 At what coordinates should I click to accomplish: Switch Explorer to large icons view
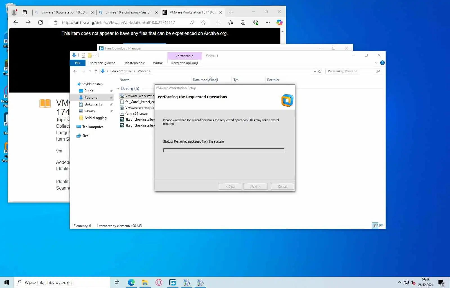point(381,226)
